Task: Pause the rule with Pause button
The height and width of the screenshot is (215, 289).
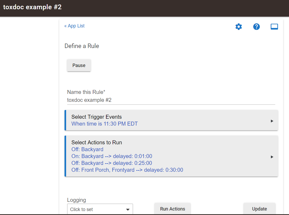Action: tap(79, 65)
